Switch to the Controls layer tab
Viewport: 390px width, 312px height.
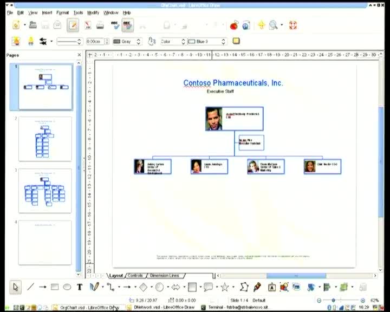[x=135, y=276]
